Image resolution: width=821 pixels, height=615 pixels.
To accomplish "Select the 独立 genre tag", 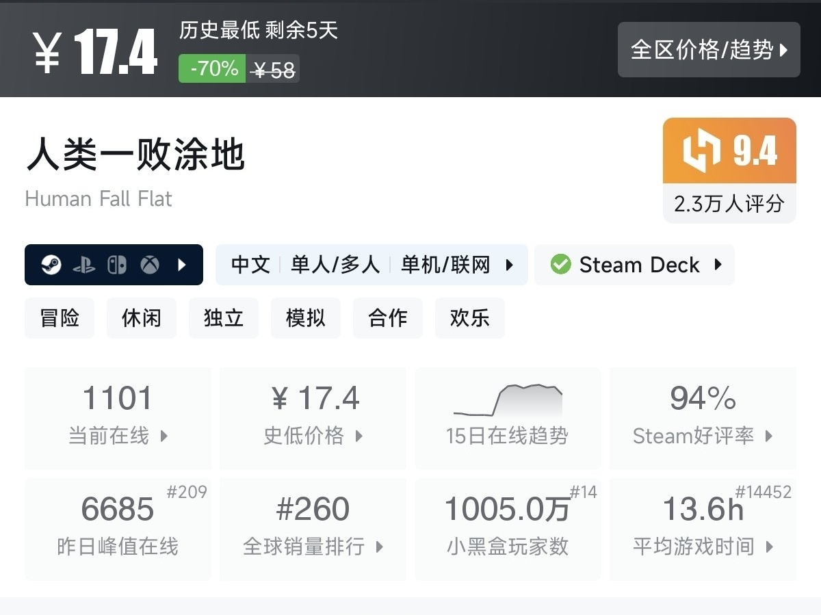I will click(224, 318).
